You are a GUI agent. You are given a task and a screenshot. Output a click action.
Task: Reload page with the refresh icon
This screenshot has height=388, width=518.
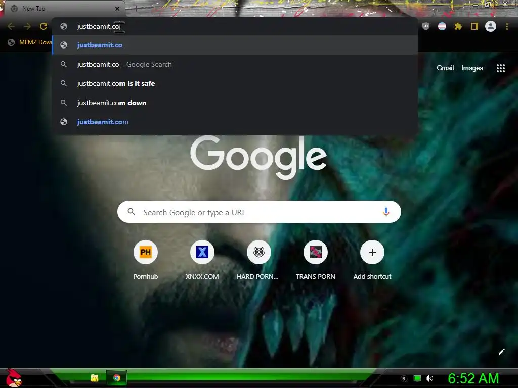click(44, 26)
